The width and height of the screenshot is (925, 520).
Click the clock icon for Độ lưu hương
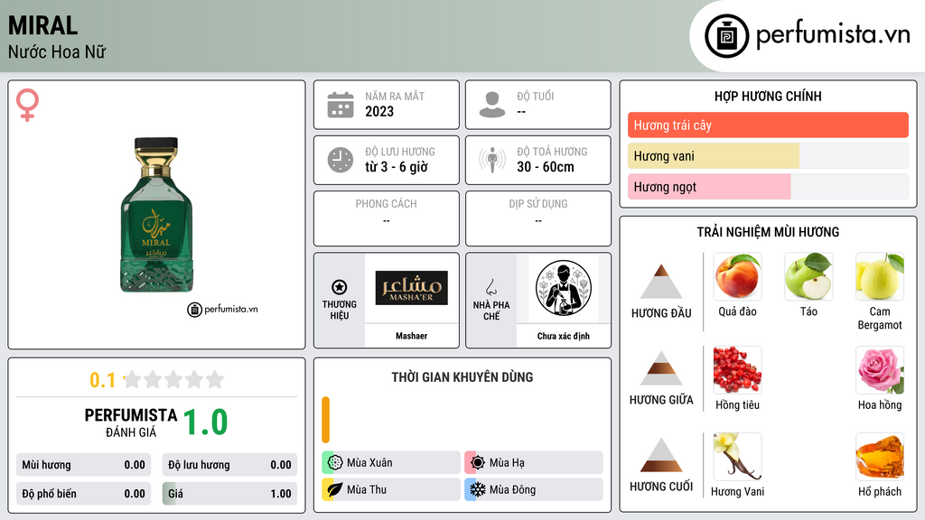(341, 160)
